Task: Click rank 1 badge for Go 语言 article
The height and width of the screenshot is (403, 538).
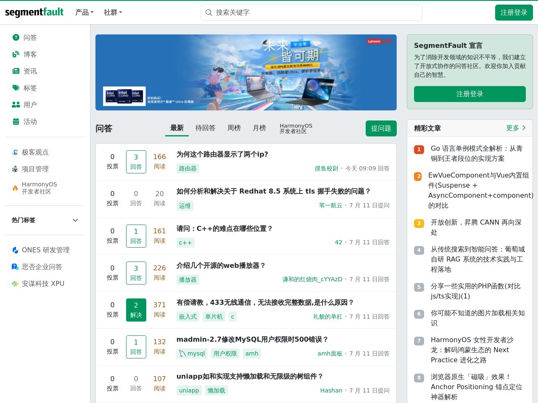Action: click(419, 149)
